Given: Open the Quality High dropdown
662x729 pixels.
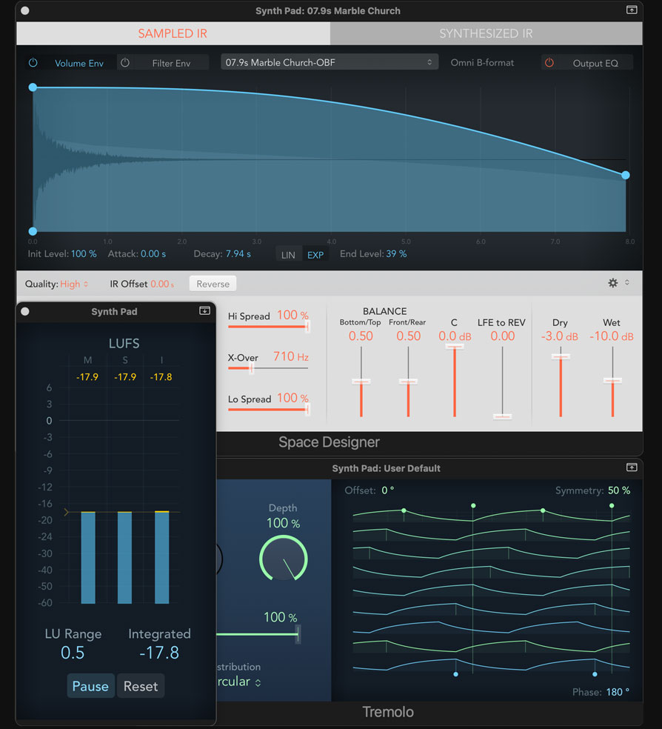Looking at the screenshot, I should point(74,284).
